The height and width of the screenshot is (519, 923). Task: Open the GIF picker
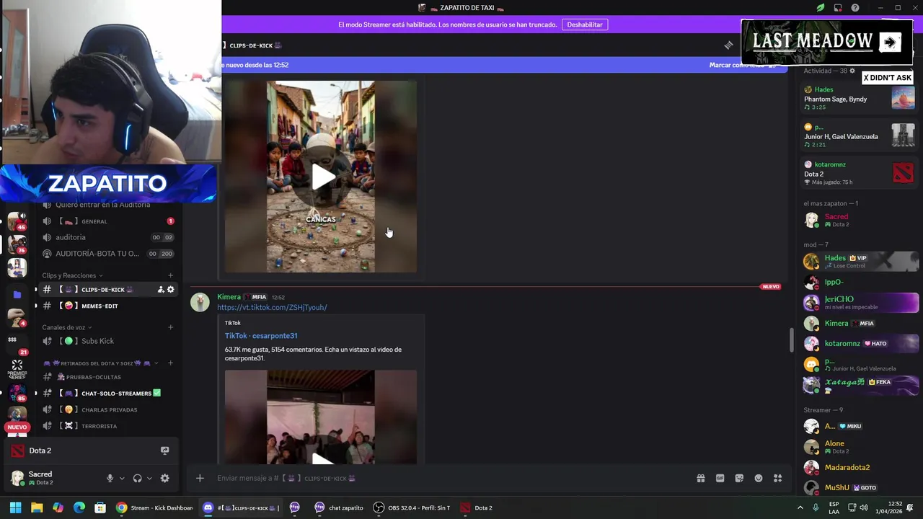(x=720, y=478)
